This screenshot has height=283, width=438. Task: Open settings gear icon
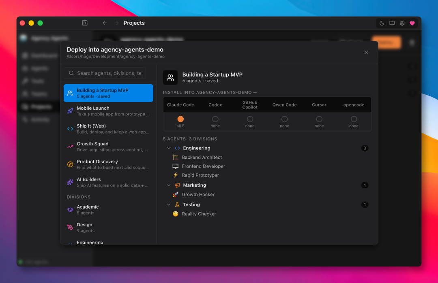[402, 23]
